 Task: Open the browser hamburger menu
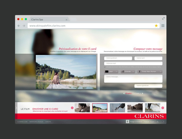(163, 26)
